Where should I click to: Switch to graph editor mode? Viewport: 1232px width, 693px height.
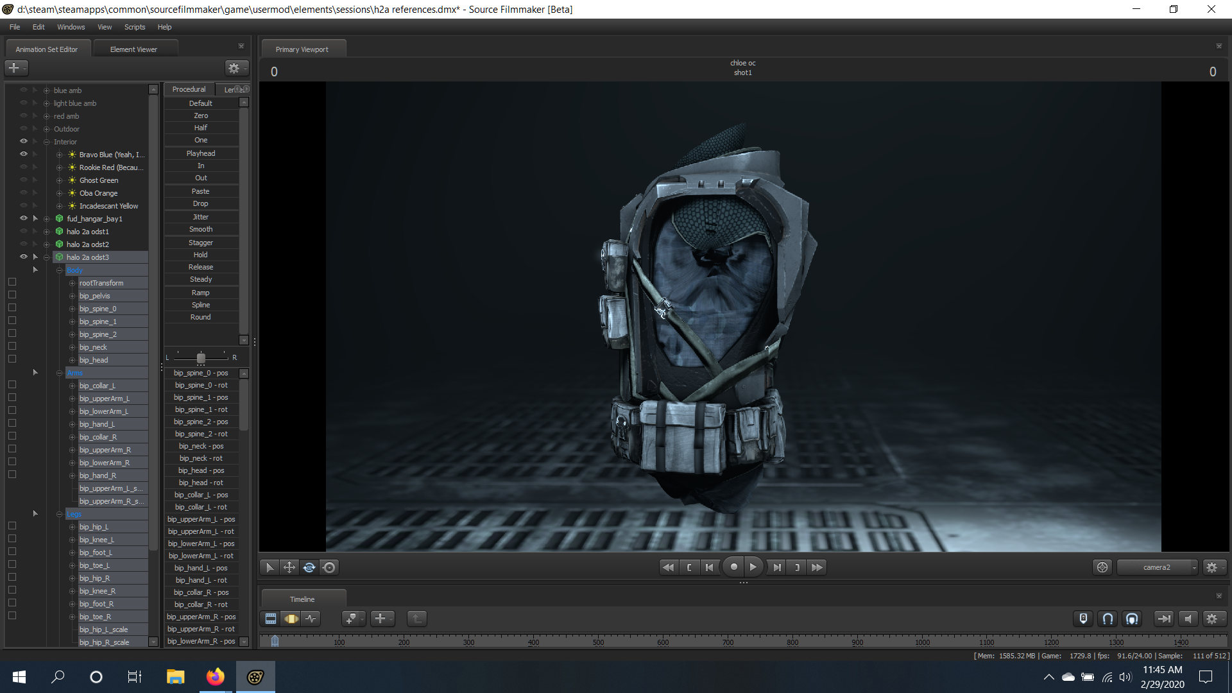click(311, 619)
